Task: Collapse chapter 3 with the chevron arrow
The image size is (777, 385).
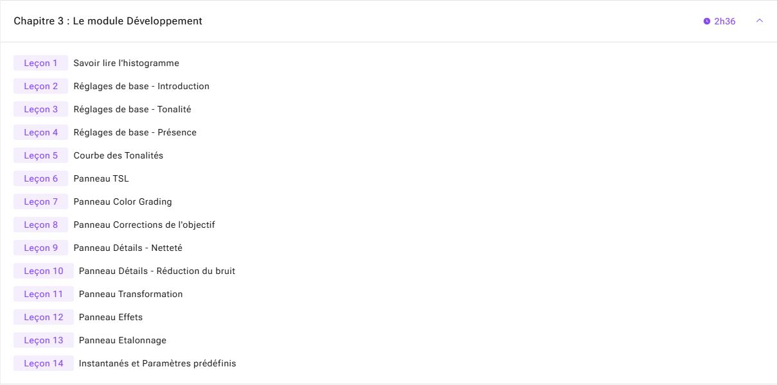Action: [x=760, y=21]
